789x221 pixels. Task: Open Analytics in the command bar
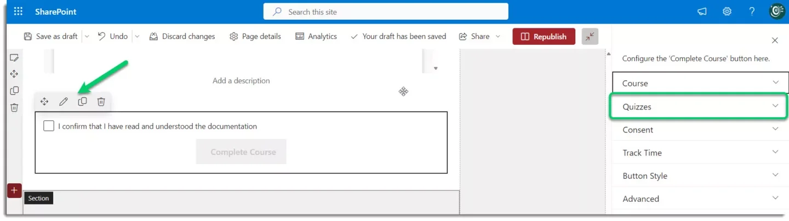(x=316, y=37)
